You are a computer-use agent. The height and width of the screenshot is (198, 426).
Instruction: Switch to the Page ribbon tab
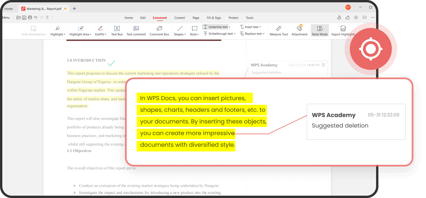(196, 18)
